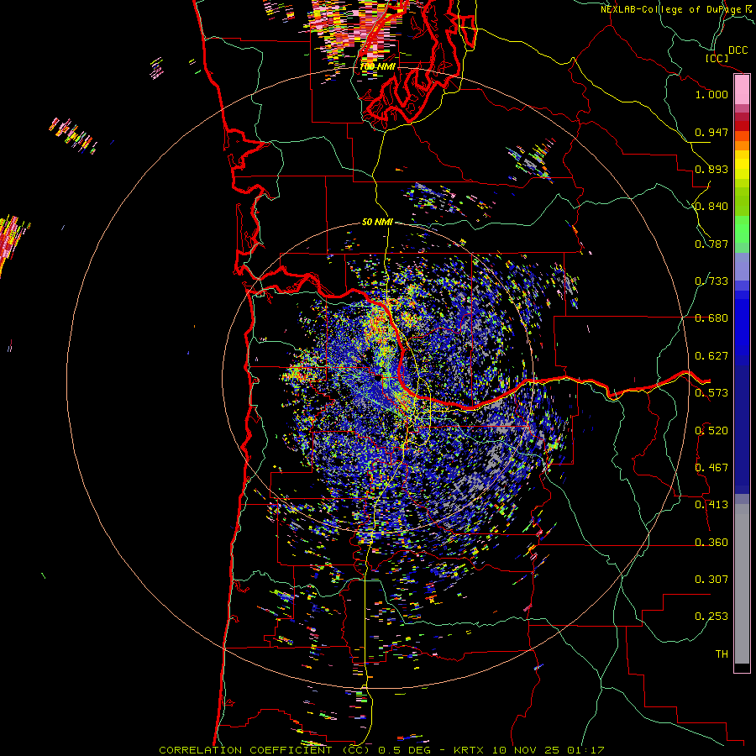Click the DCC product label
This screenshot has width=756, height=756.
click(738, 50)
